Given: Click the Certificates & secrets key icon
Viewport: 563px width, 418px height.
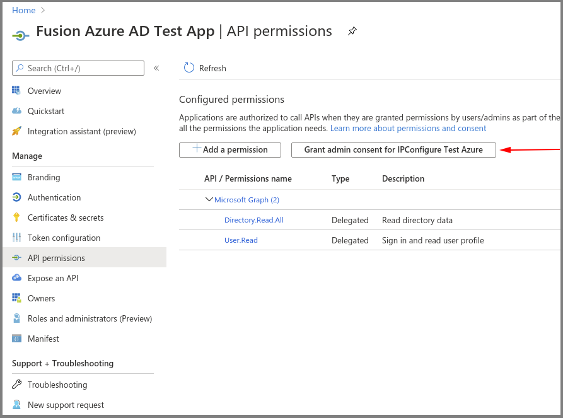Looking at the screenshot, I should [16, 218].
